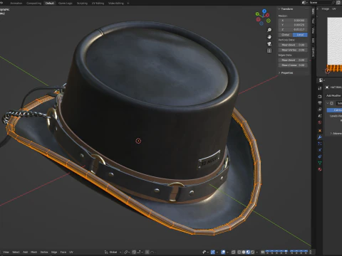Toggle snapping magnet in viewport header

click(x=134, y=252)
